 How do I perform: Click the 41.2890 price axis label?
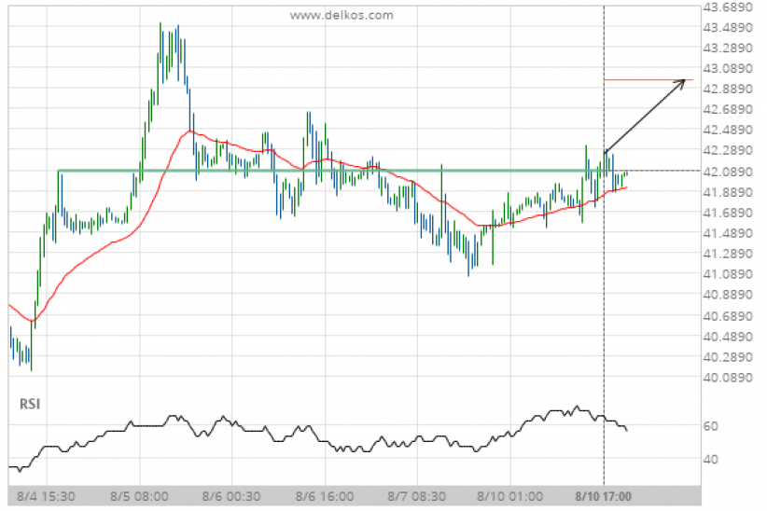728,254
